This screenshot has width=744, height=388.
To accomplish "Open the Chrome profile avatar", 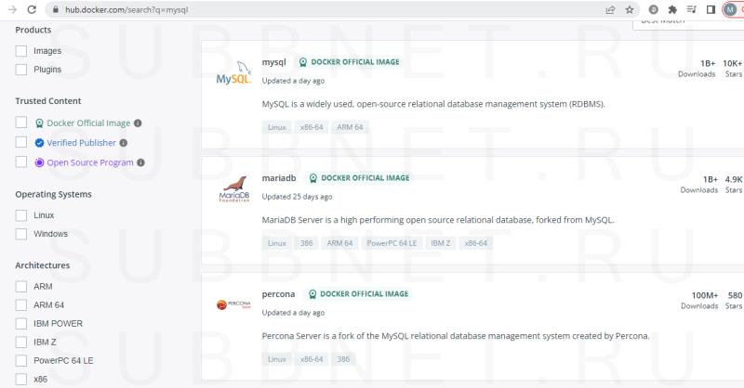I will click(730, 9).
